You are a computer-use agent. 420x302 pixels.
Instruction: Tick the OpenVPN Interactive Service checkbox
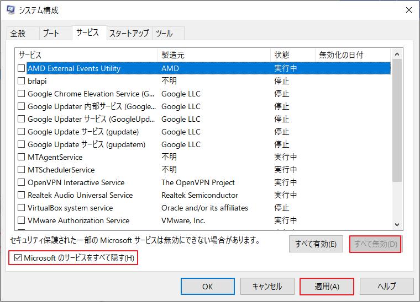pos(22,182)
